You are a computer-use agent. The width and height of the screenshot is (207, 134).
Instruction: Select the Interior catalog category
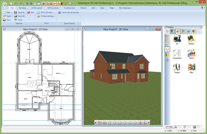[191, 53]
